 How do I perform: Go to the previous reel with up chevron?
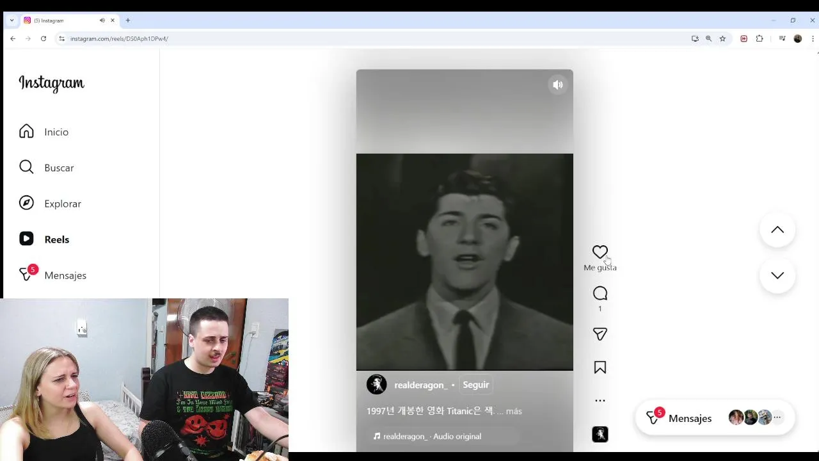click(x=777, y=230)
